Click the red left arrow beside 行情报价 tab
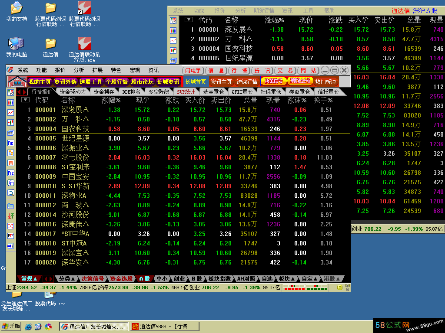The height and width of the screenshot is (333, 445). tap(19, 92)
